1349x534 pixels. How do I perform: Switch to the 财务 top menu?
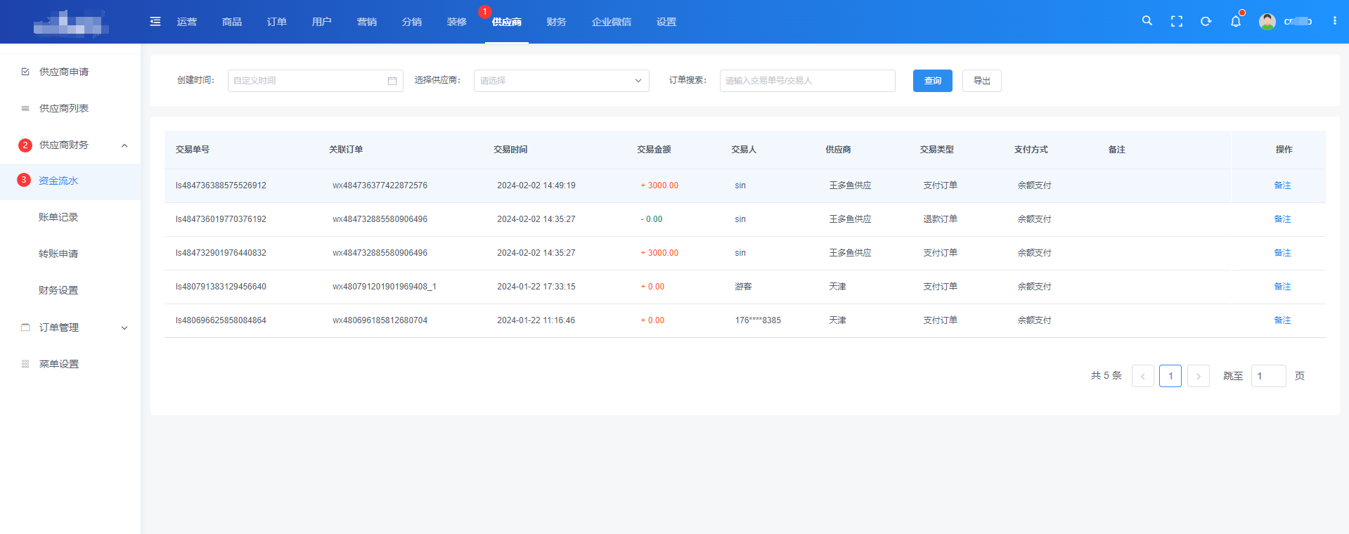pyautogui.click(x=556, y=22)
